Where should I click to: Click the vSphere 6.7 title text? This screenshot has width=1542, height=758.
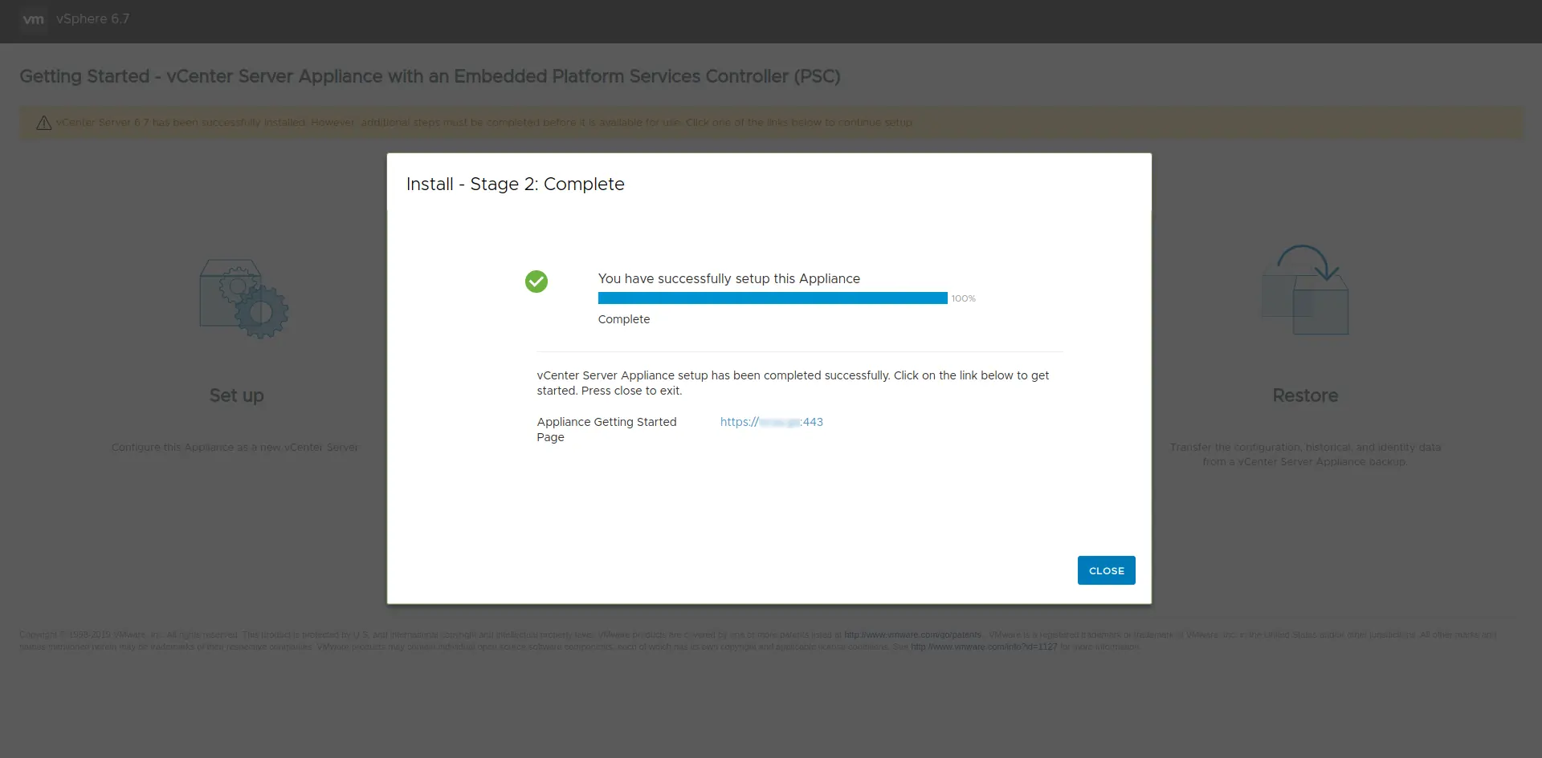92,19
